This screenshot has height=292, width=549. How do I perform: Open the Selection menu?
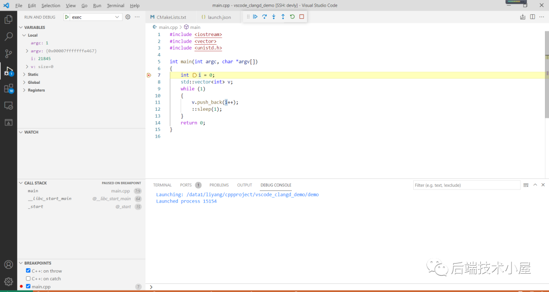(51, 6)
